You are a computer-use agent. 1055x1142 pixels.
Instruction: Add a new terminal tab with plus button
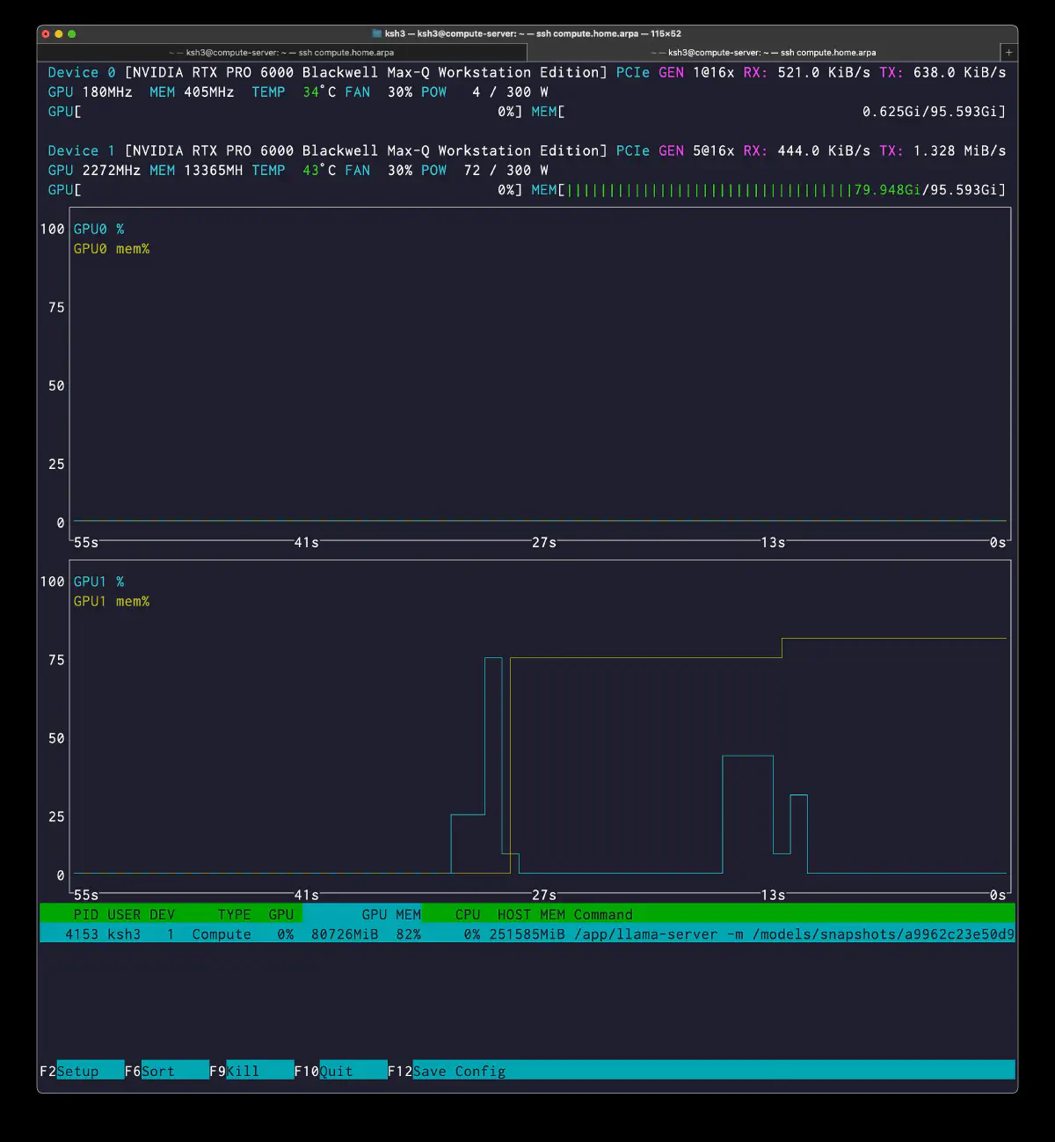coord(1008,52)
